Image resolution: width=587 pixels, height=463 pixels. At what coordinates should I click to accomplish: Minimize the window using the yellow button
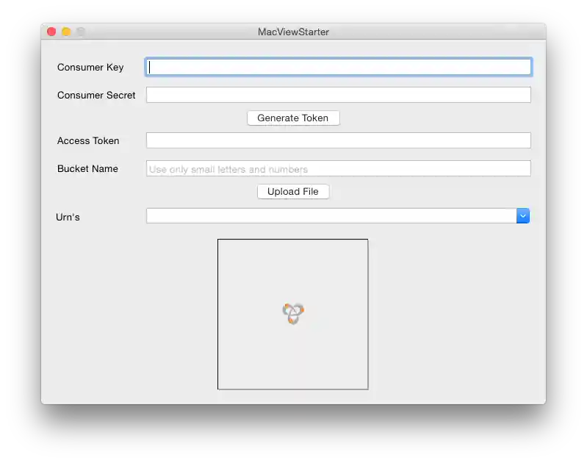pyautogui.click(x=66, y=32)
